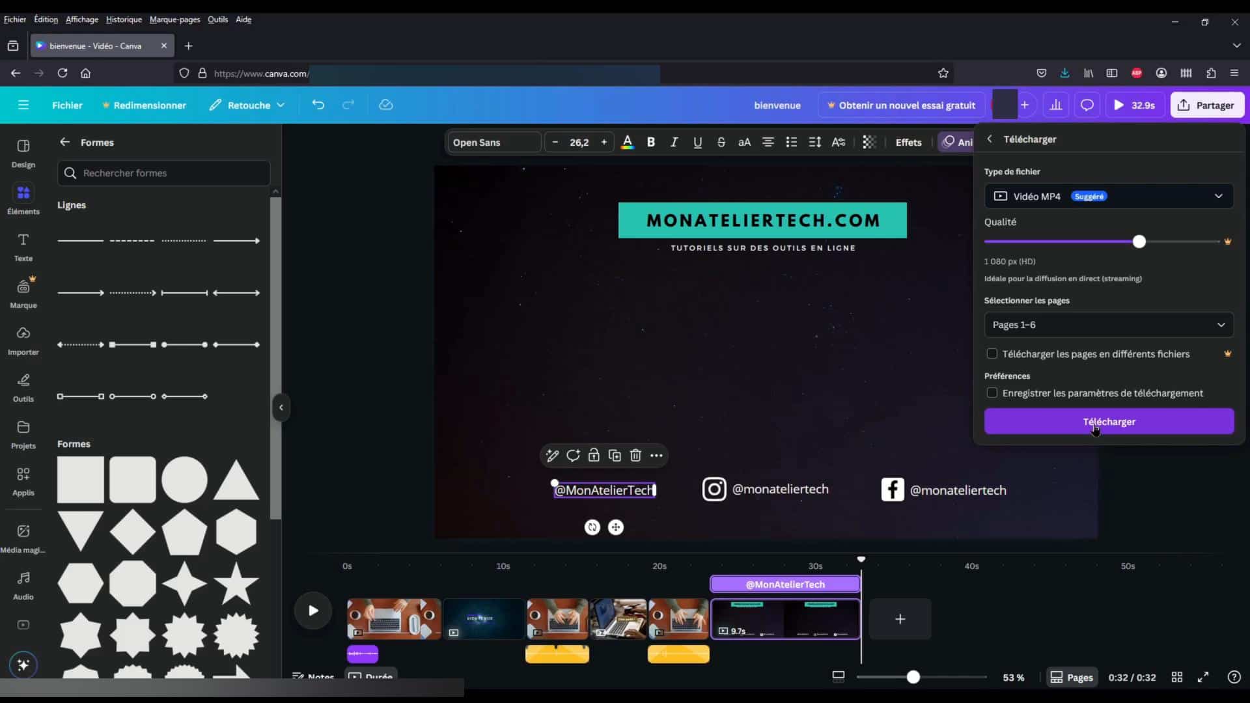Open line spacing settings
Screen dimensions: 1250x703
click(814, 142)
